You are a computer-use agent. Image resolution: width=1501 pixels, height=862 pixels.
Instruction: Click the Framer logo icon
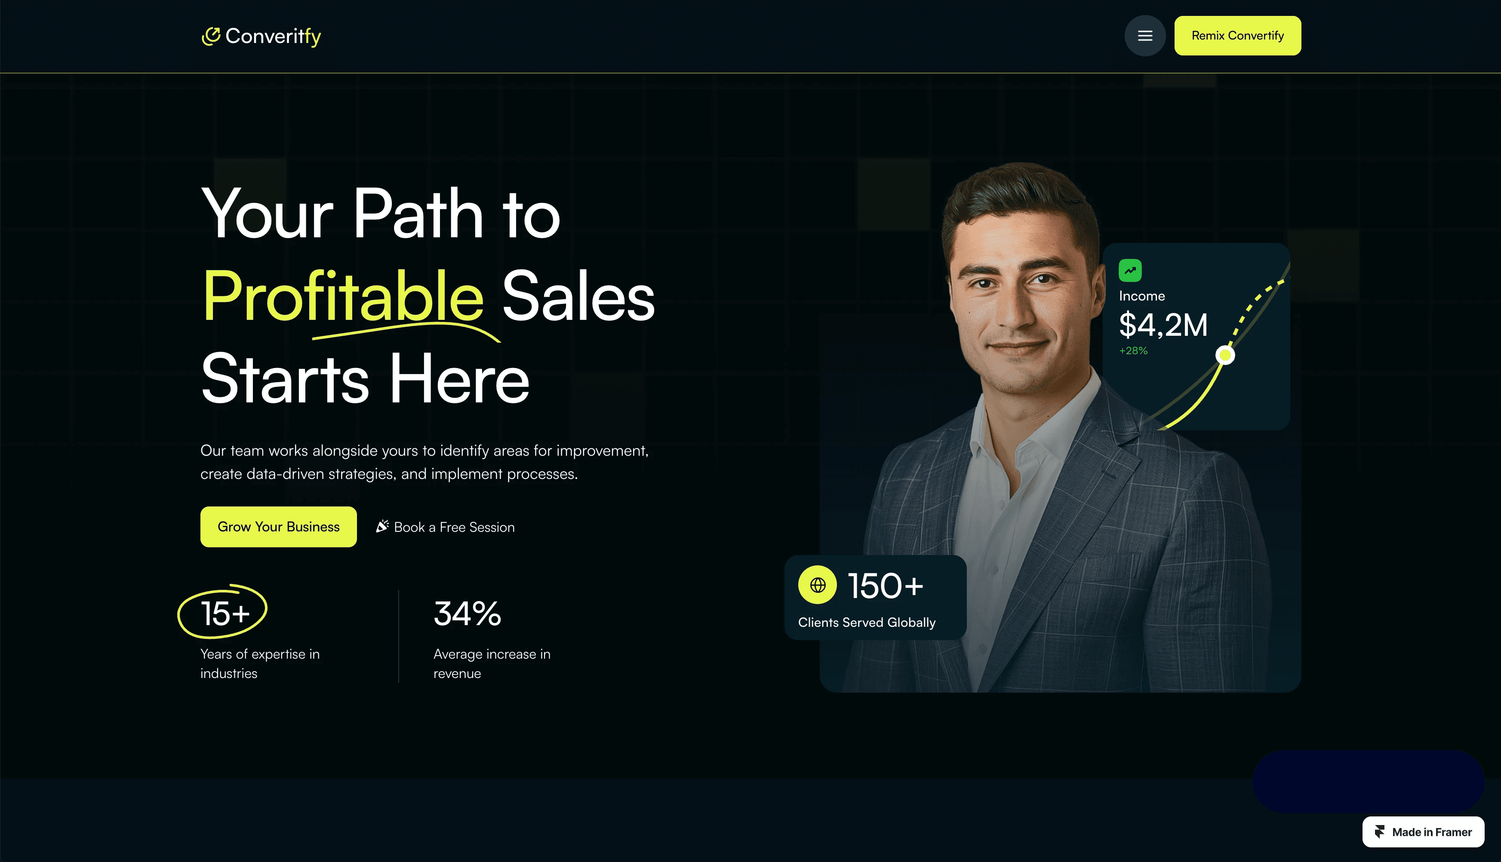coord(1380,832)
